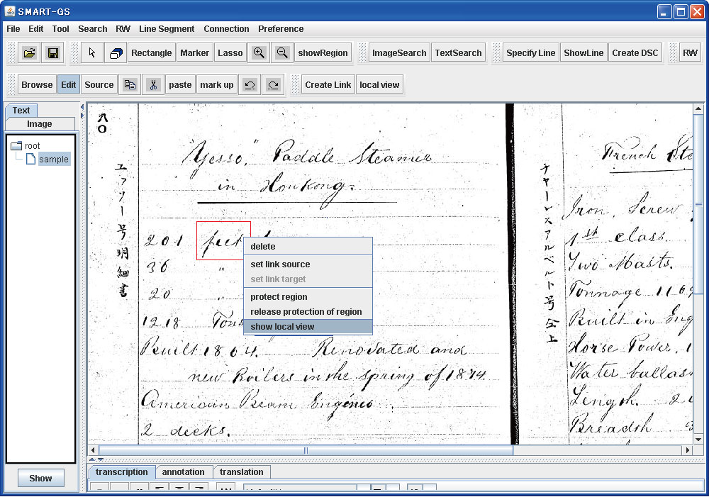Click the redo arrow icon
This screenshot has width=709, height=497.
pyautogui.click(x=272, y=85)
